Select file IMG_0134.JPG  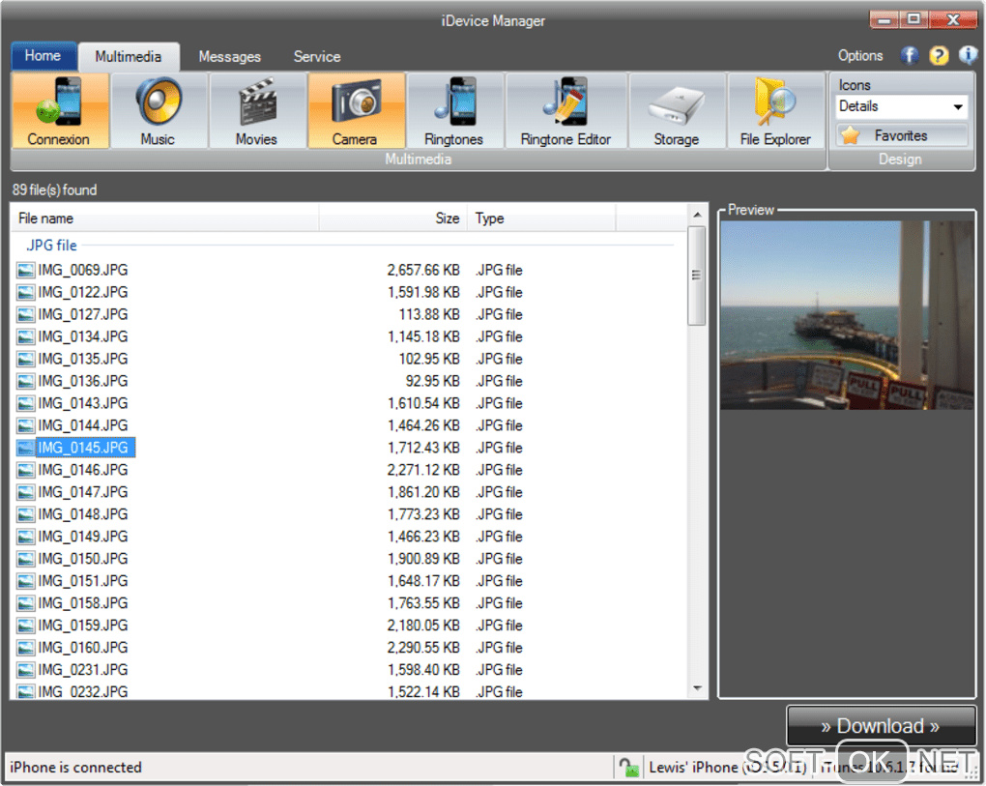pos(82,336)
